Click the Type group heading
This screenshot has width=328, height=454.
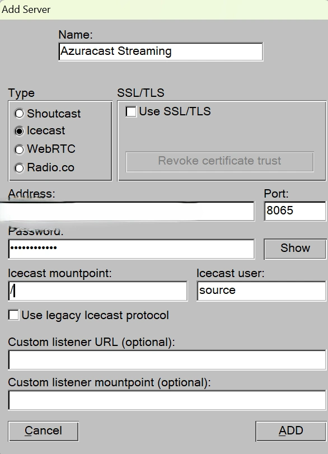click(21, 93)
